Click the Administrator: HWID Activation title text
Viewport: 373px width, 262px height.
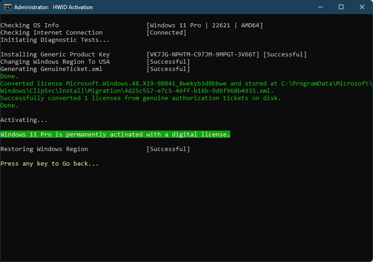54,7
